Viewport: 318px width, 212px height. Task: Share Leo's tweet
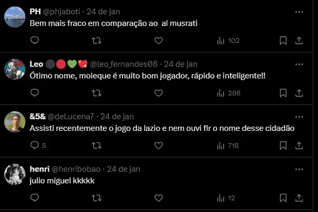tap(299, 93)
